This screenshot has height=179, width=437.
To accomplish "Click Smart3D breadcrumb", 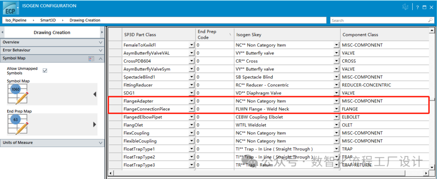I will [x=48, y=20].
